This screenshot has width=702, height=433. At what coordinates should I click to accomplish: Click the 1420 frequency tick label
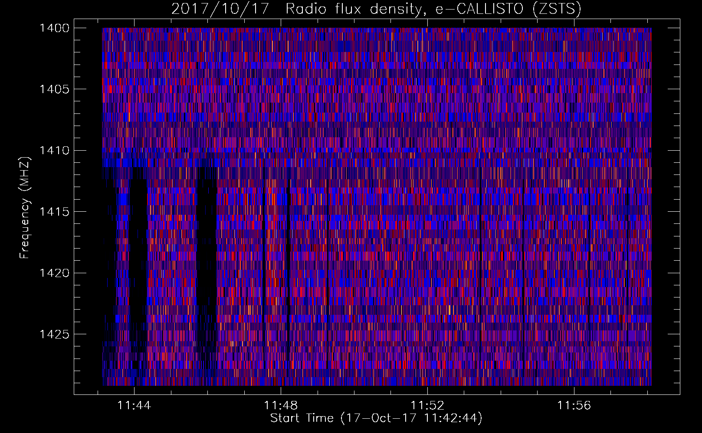pos(54,273)
